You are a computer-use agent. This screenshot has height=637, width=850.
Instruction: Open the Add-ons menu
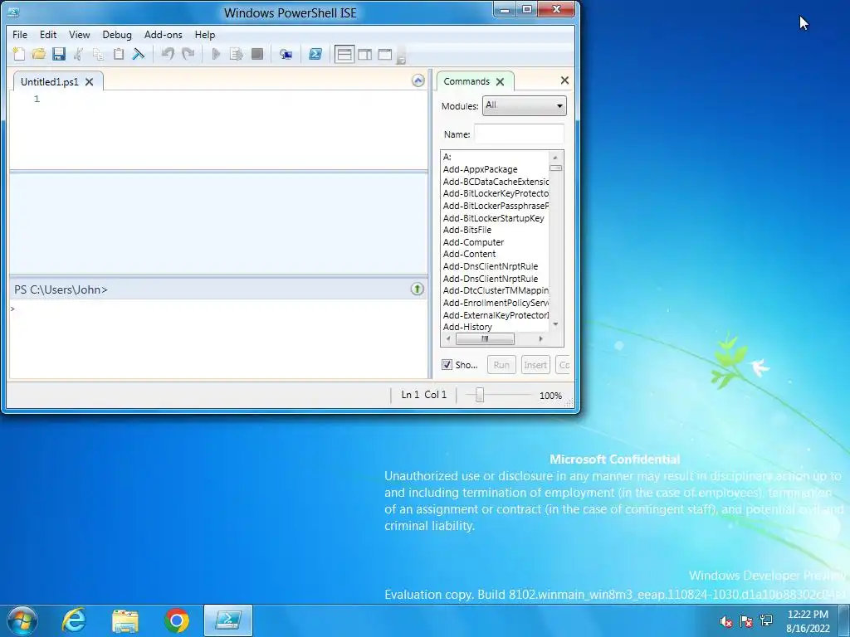click(x=163, y=35)
